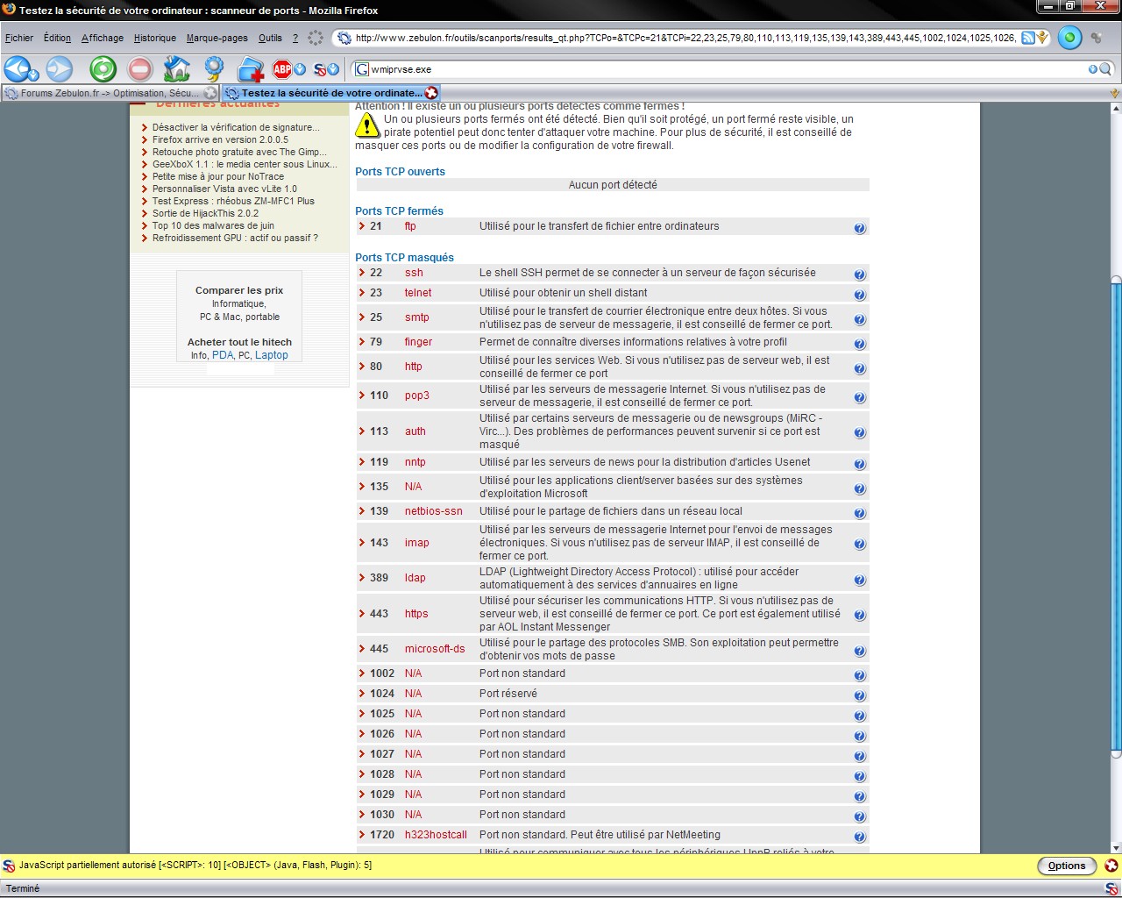Click the Back navigation arrow button

pyautogui.click(x=18, y=68)
